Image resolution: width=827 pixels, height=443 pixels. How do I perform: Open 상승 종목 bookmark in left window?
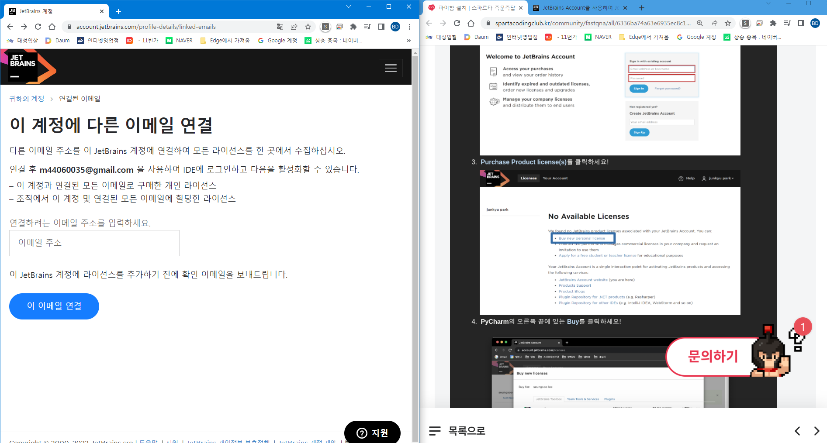[x=334, y=41]
